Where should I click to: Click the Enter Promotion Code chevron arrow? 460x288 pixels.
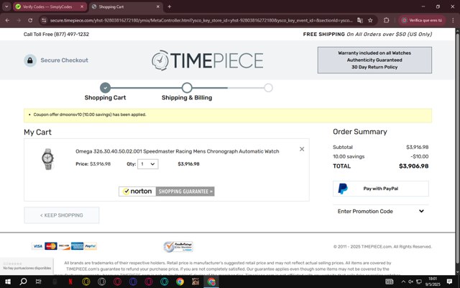pos(421,211)
